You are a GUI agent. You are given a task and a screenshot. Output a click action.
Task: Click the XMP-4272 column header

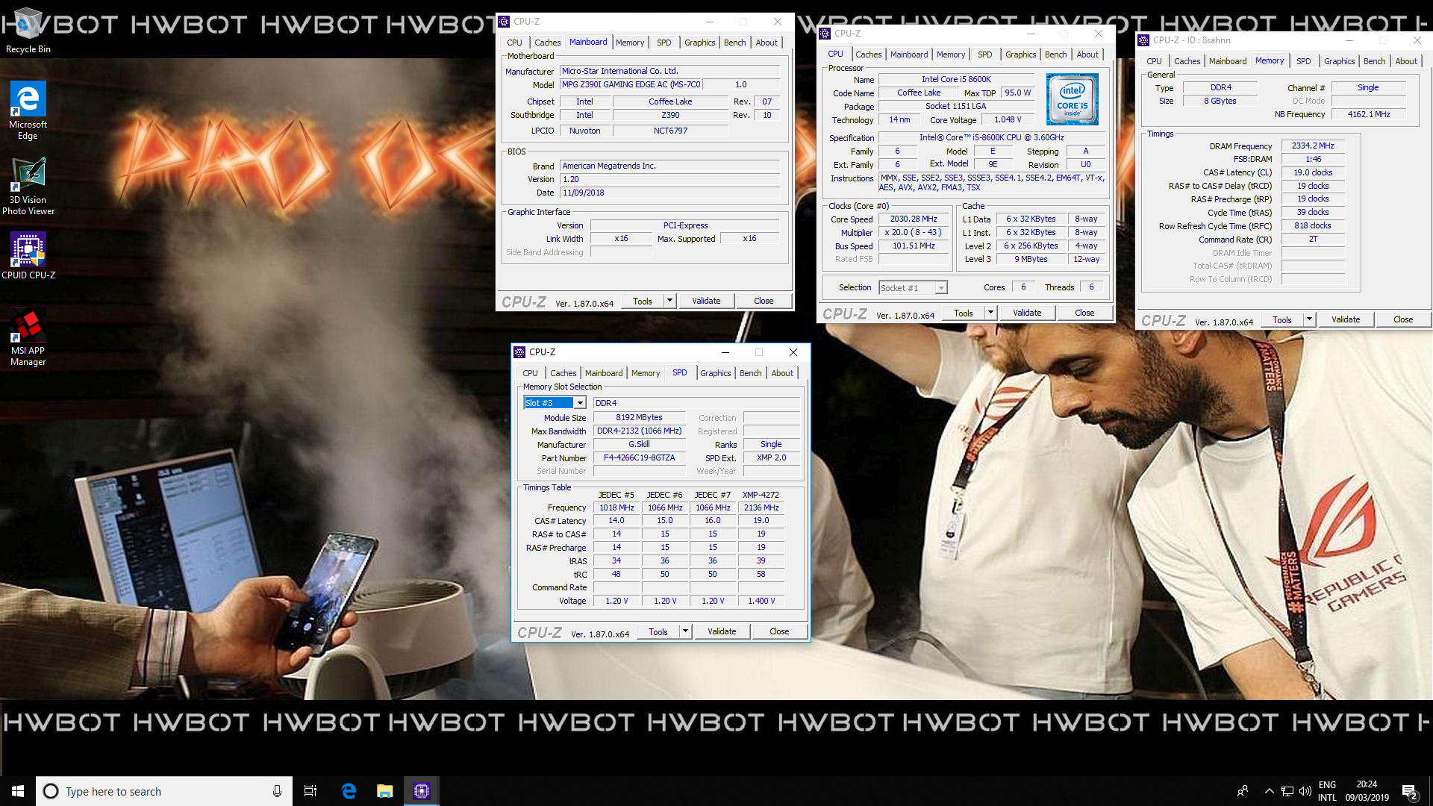[x=761, y=495]
